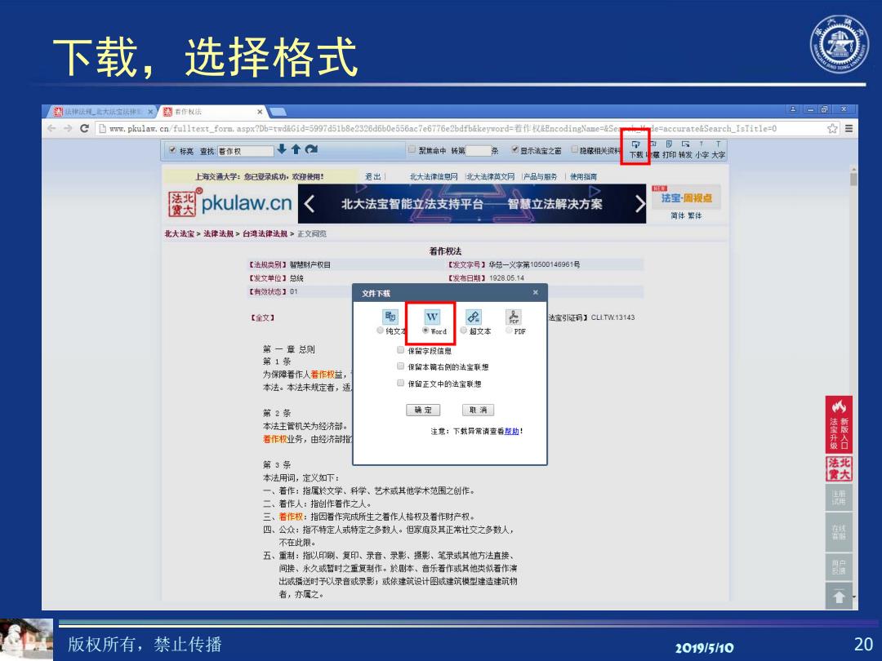This screenshot has height=661, width=882.
Task: Uncheck the 标亮 highlight checkbox
Action: pyautogui.click(x=172, y=149)
